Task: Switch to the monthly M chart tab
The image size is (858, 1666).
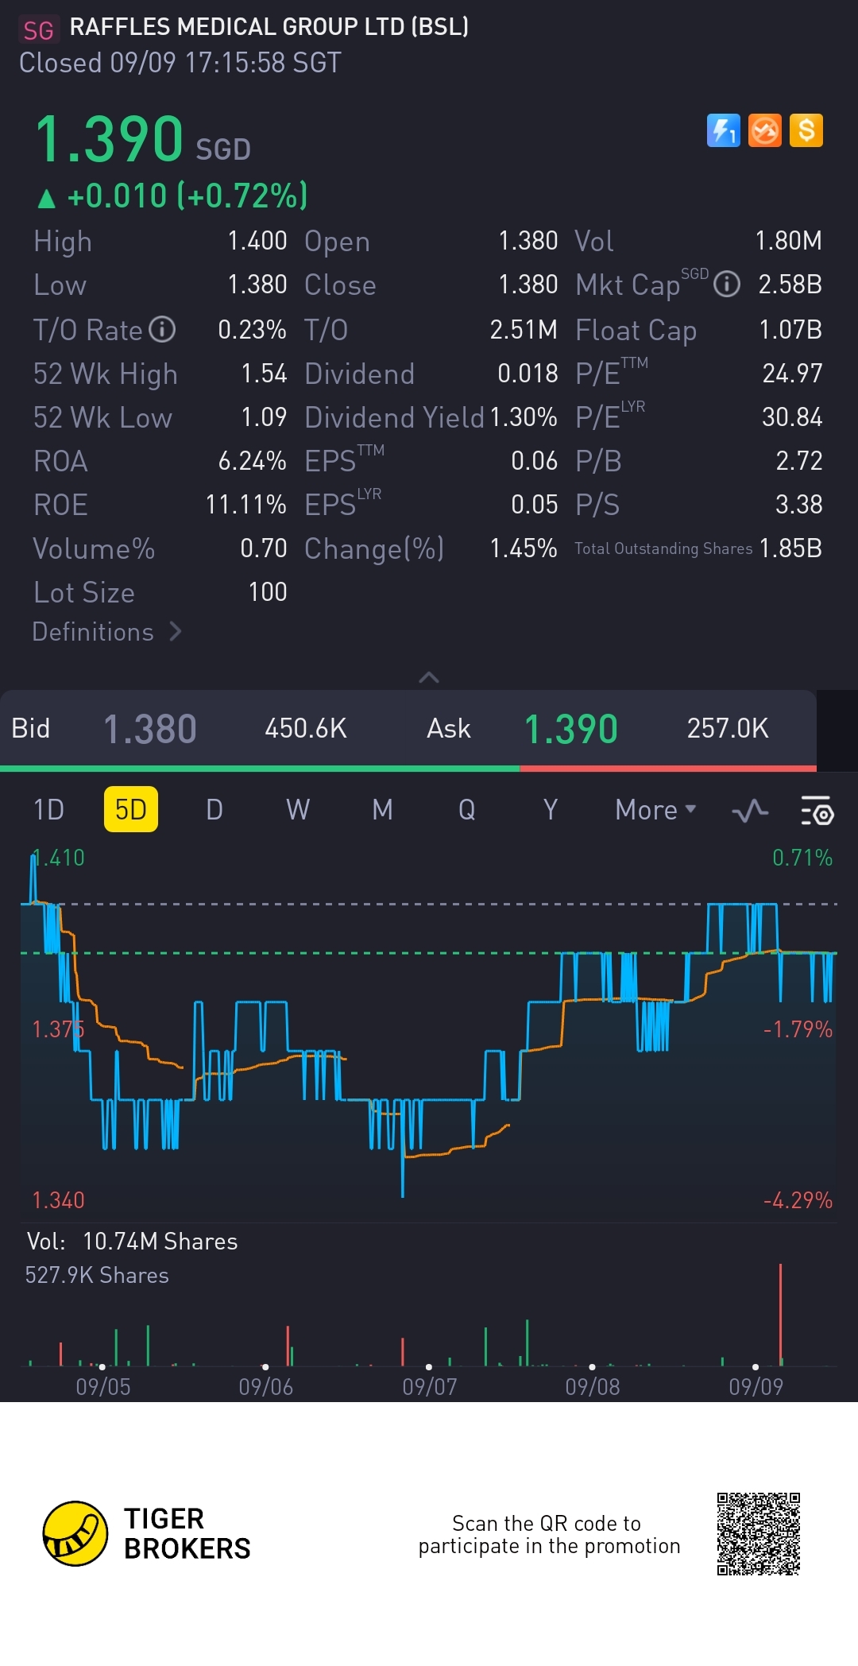Action: [x=382, y=810]
